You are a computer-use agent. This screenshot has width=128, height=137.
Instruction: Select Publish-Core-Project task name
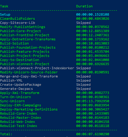(21, 31)
